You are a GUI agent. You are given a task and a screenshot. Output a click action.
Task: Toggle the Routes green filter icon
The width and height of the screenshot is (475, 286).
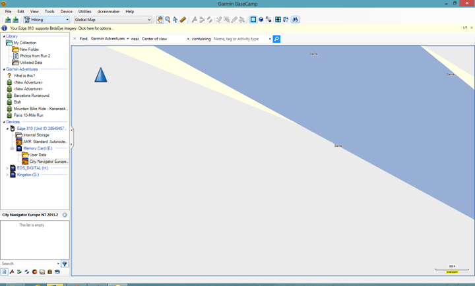[x=19, y=272]
